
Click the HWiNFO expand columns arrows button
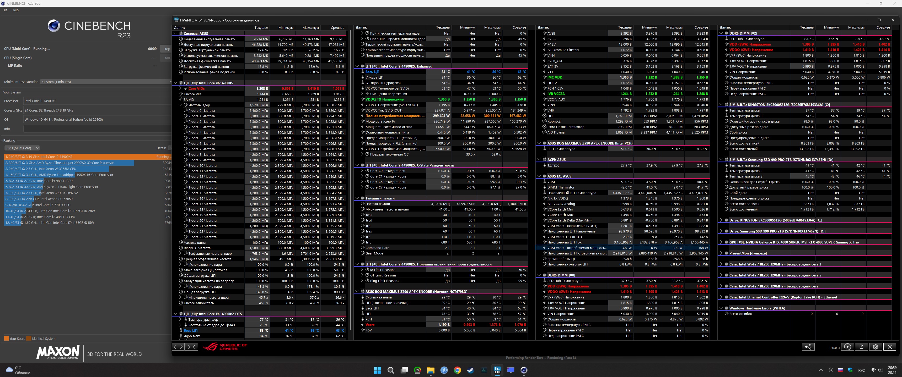(178, 347)
